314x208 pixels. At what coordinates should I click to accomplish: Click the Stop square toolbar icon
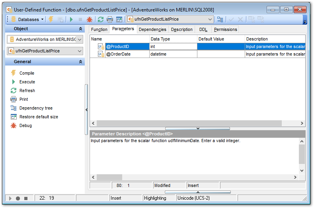80,19
